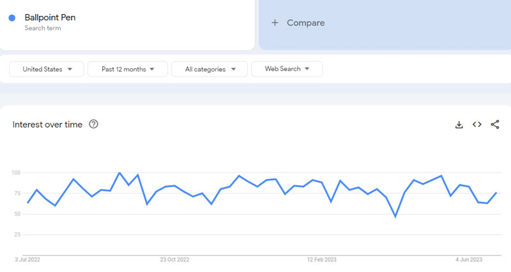Expand the United States region dropdown
Viewport: 511px width, 272px height.
(x=47, y=69)
